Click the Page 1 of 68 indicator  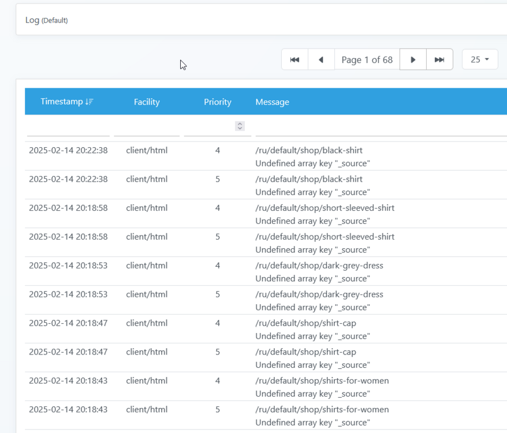pyautogui.click(x=367, y=60)
